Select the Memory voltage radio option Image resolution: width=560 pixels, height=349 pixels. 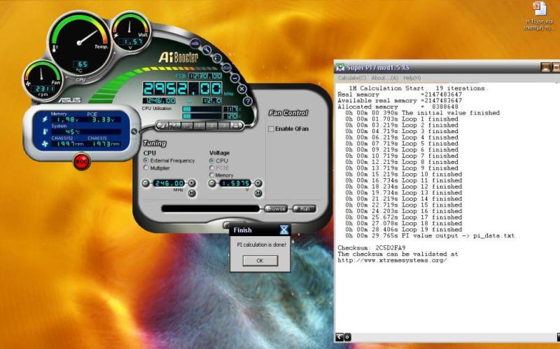pos(212,175)
